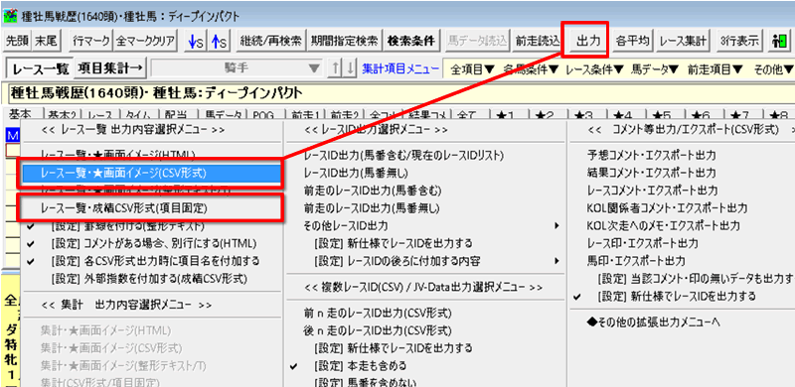The height and width of the screenshot is (387, 795).
Task: Select レース一覧・成績CSV形式(項目固定)
Action: pos(123,207)
